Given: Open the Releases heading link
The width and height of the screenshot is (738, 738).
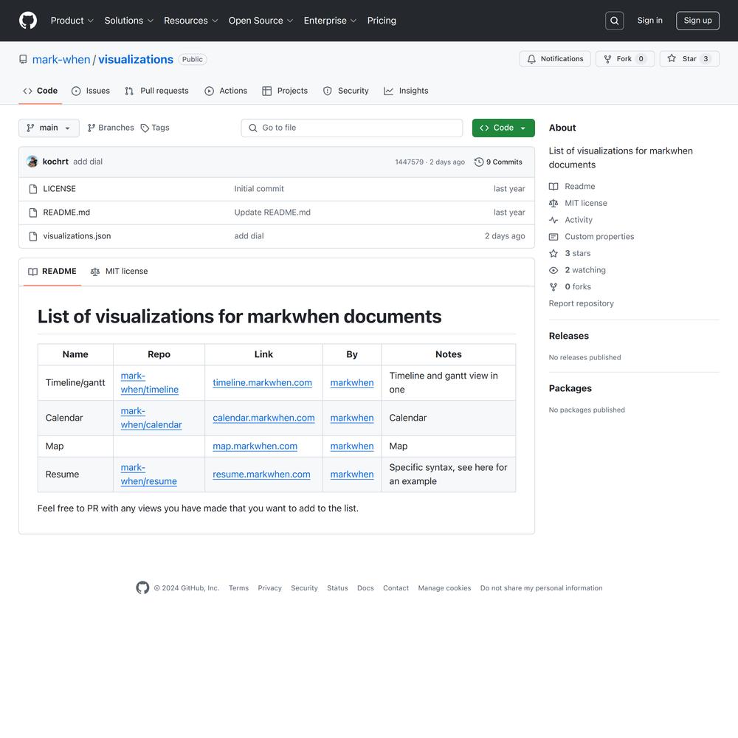Looking at the screenshot, I should pyautogui.click(x=568, y=336).
